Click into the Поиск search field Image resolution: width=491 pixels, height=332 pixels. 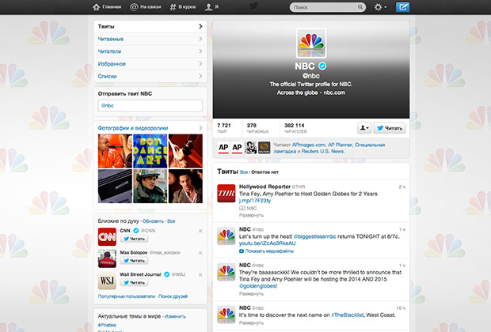click(327, 7)
